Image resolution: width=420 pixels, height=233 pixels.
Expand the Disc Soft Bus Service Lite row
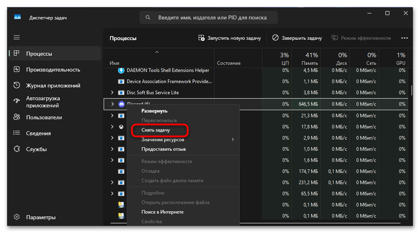[112, 92]
